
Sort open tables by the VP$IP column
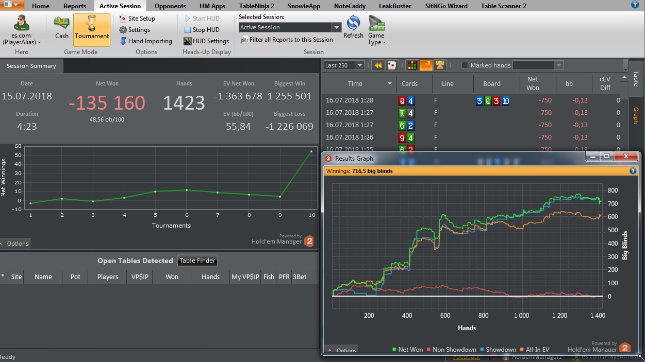pos(140,277)
